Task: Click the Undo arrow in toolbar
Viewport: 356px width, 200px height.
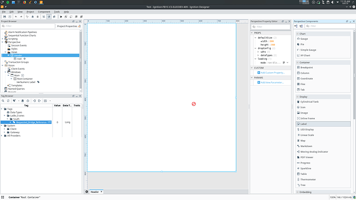Action: (16, 17)
